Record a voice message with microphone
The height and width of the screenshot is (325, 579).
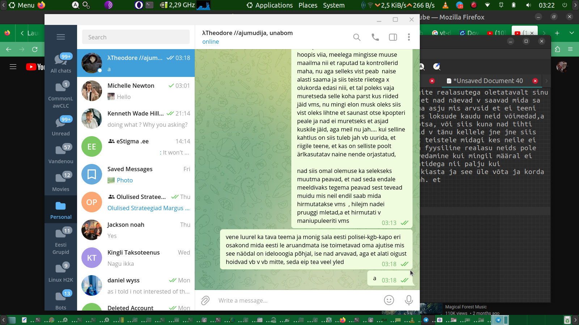click(409, 300)
